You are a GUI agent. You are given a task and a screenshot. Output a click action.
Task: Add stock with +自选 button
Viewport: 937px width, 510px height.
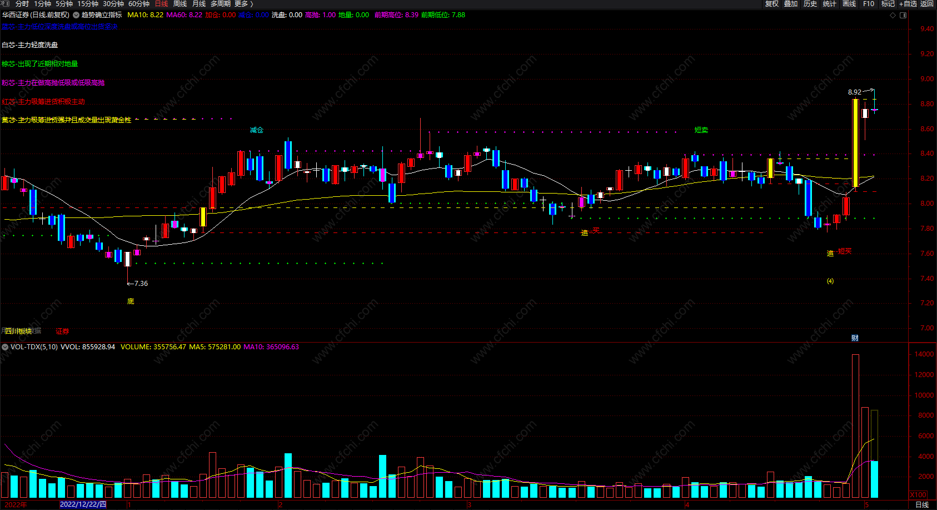908,4
